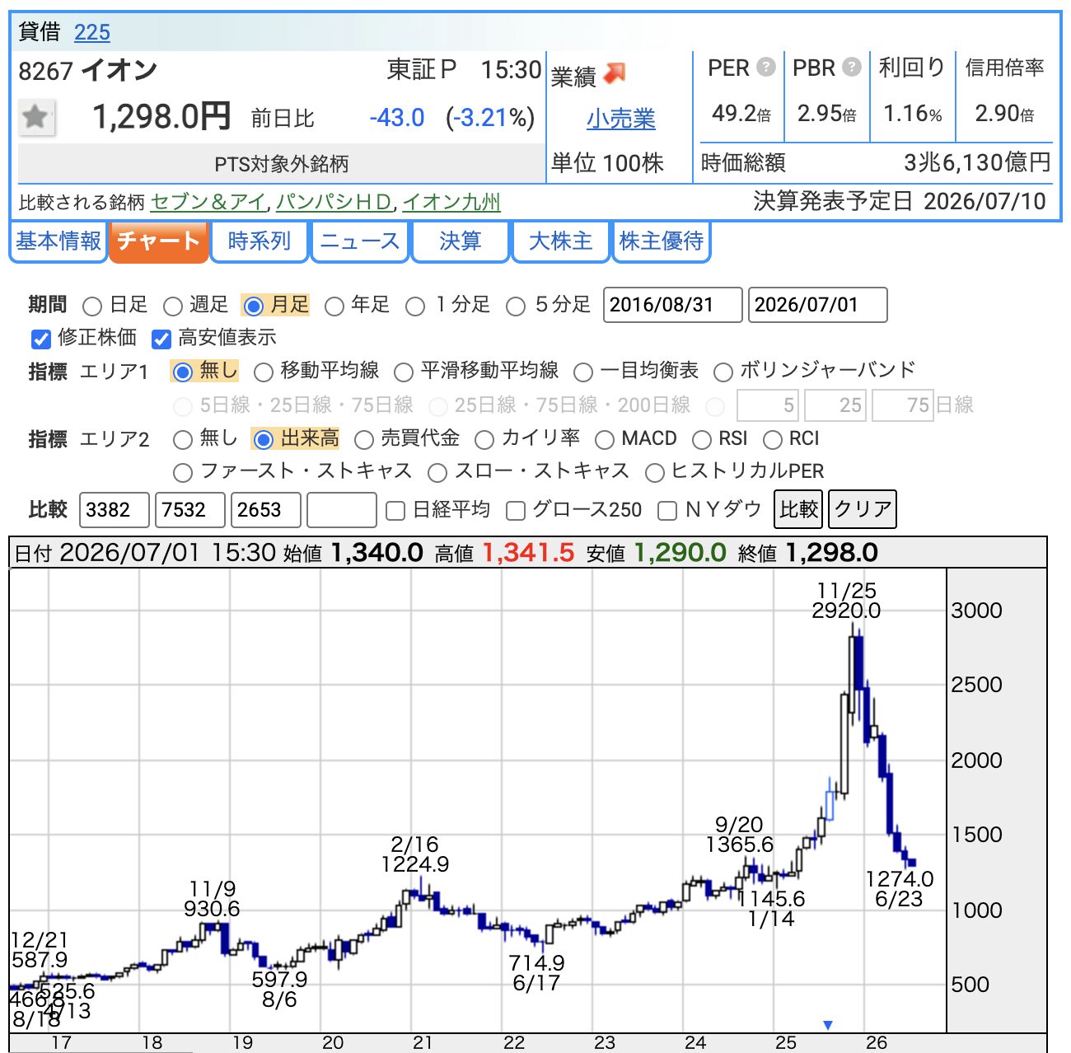
Task: Open the 基本情報 tab
Action: tap(58, 241)
